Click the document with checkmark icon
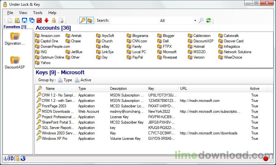 (61, 20)
